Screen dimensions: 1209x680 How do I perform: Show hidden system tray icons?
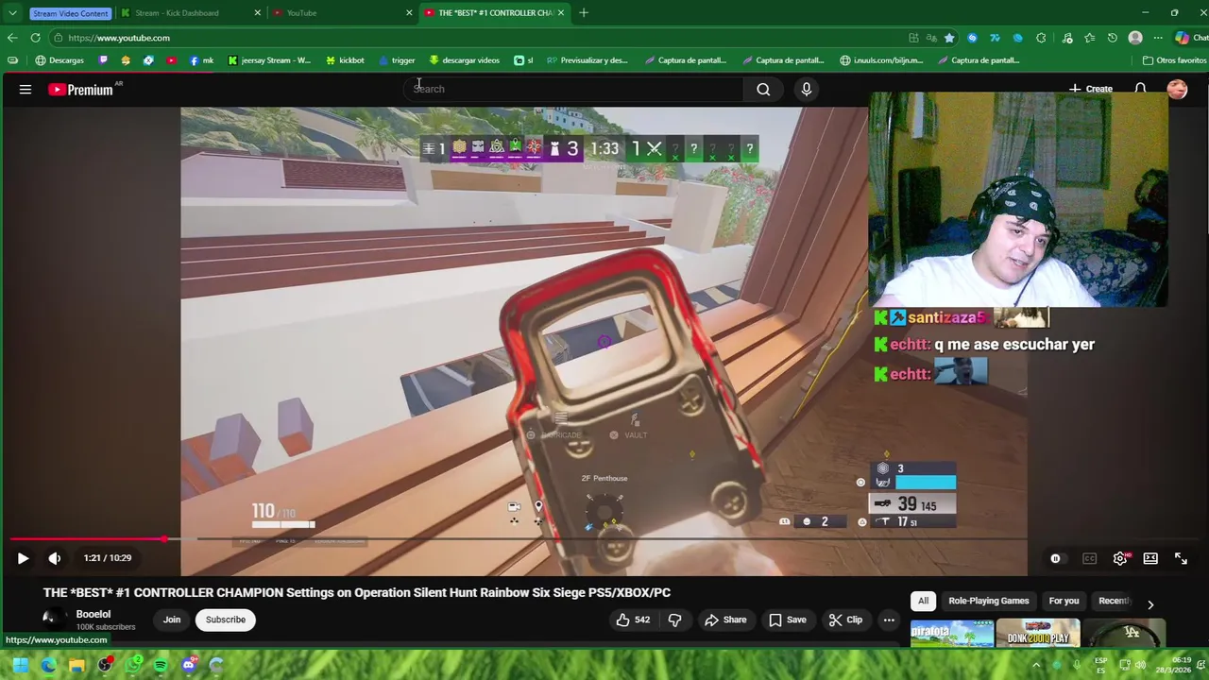point(1036,665)
